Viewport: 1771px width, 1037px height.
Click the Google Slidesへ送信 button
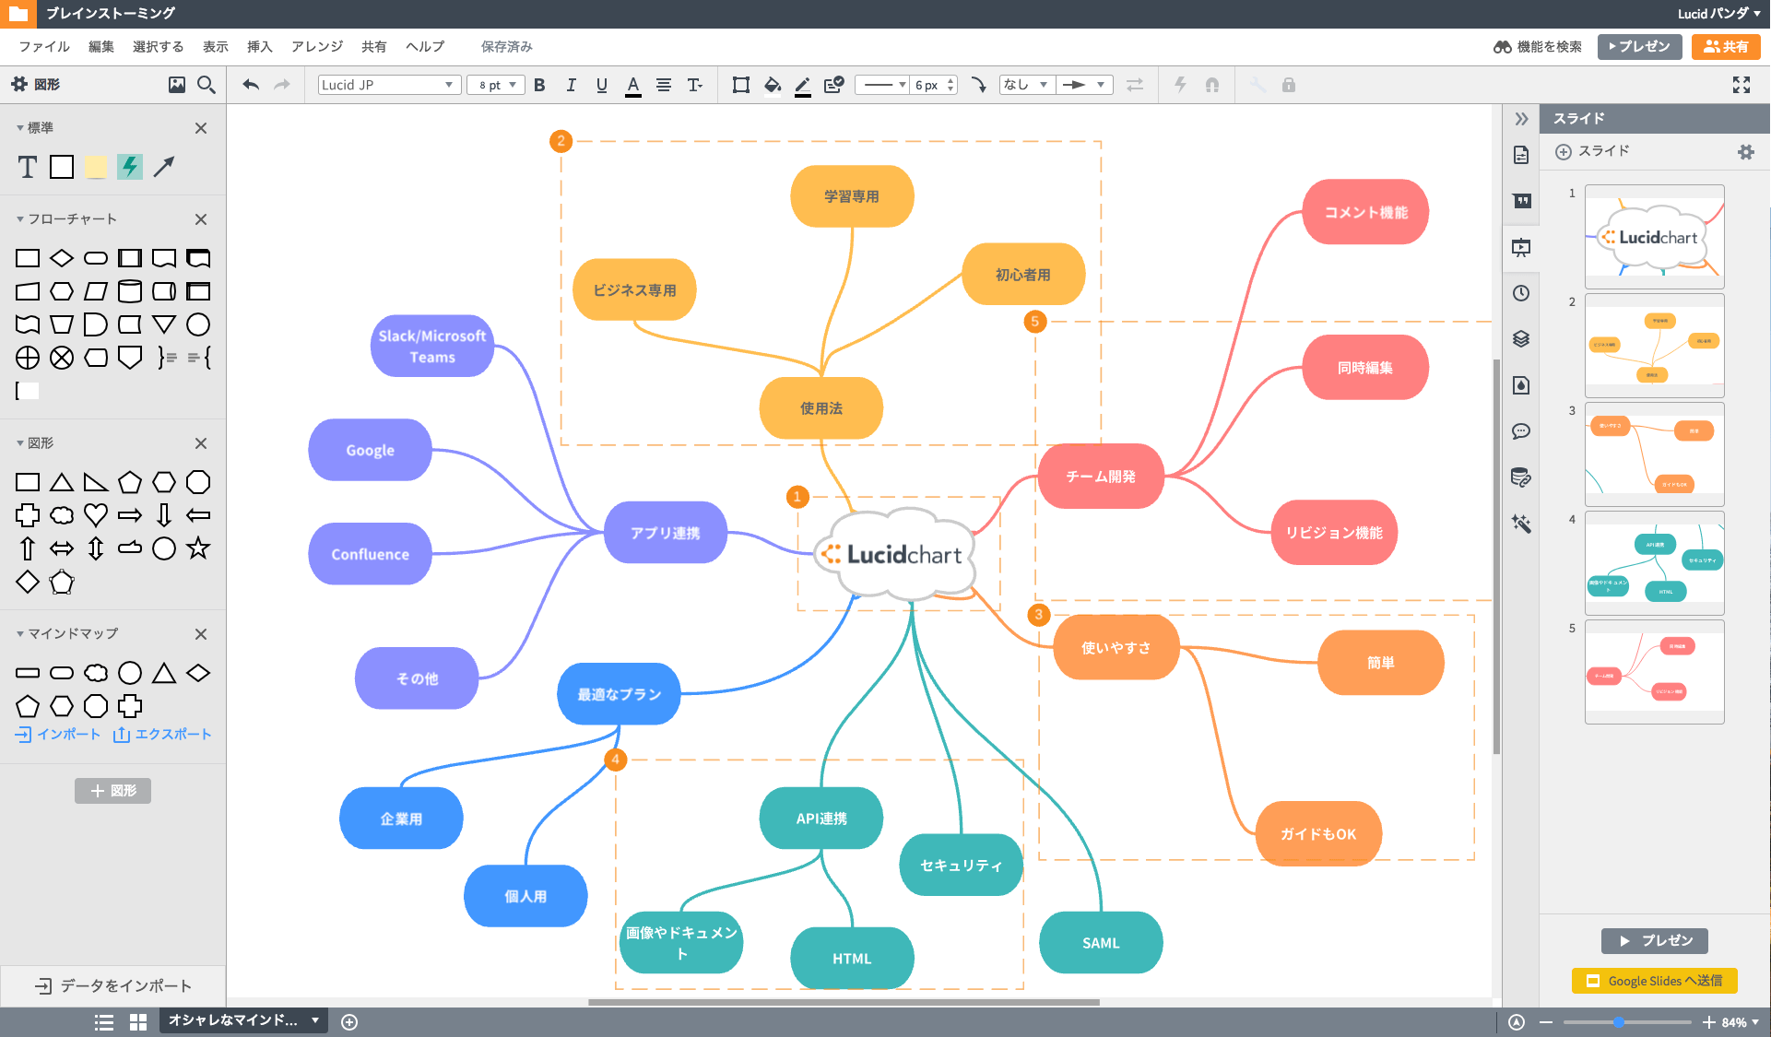(1654, 981)
